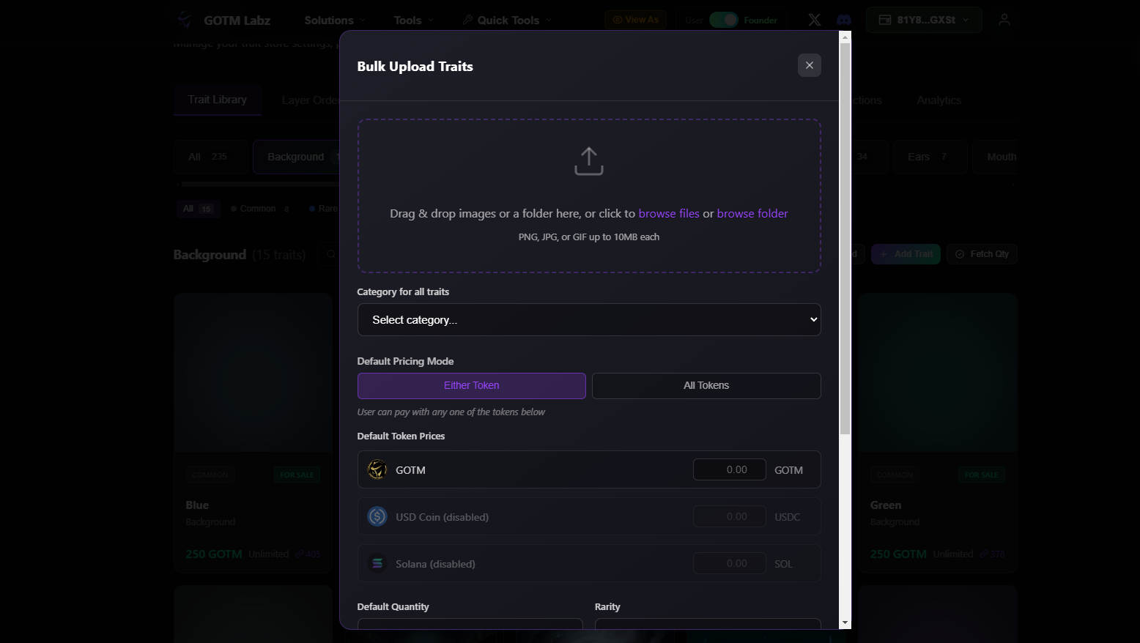Click the user profile icon

[1004, 20]
